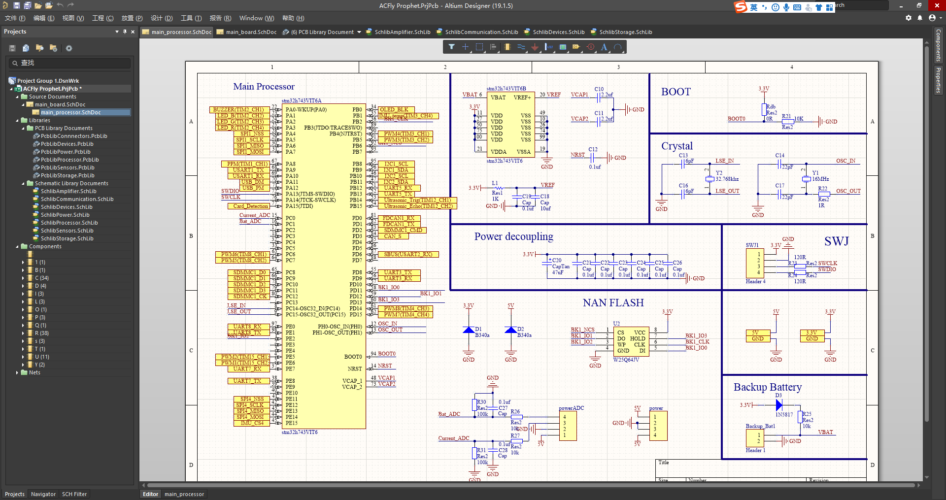Viewport: 946px width, 500px height.
Task: Pick the GND power port tool
Action: coord(535,47)
